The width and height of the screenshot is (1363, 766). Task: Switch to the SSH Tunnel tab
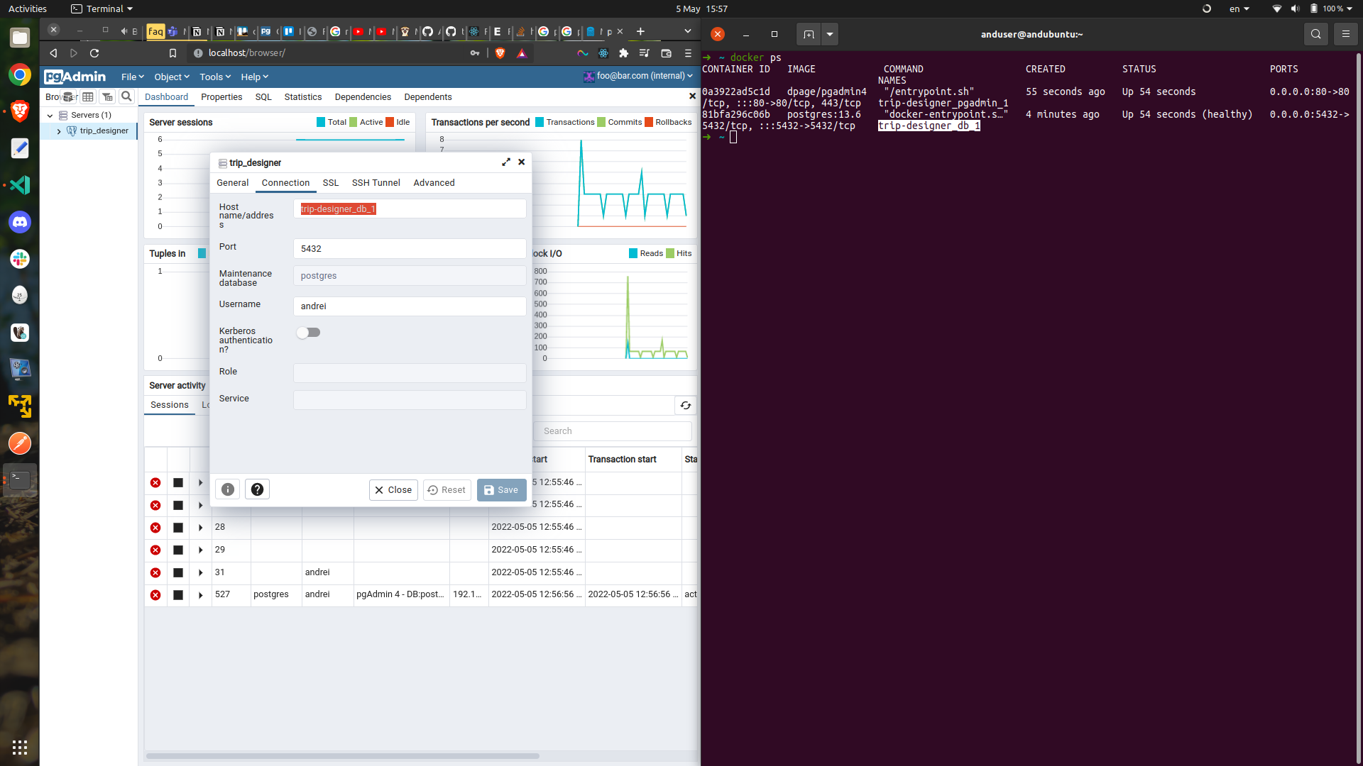(376, 183)
